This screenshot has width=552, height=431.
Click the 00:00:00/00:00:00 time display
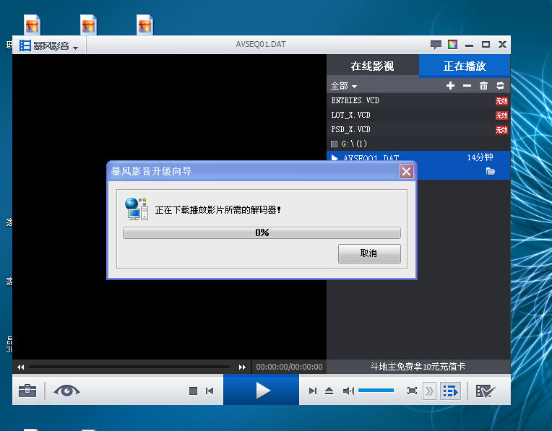pyautogui.click(x=289, y=367)
